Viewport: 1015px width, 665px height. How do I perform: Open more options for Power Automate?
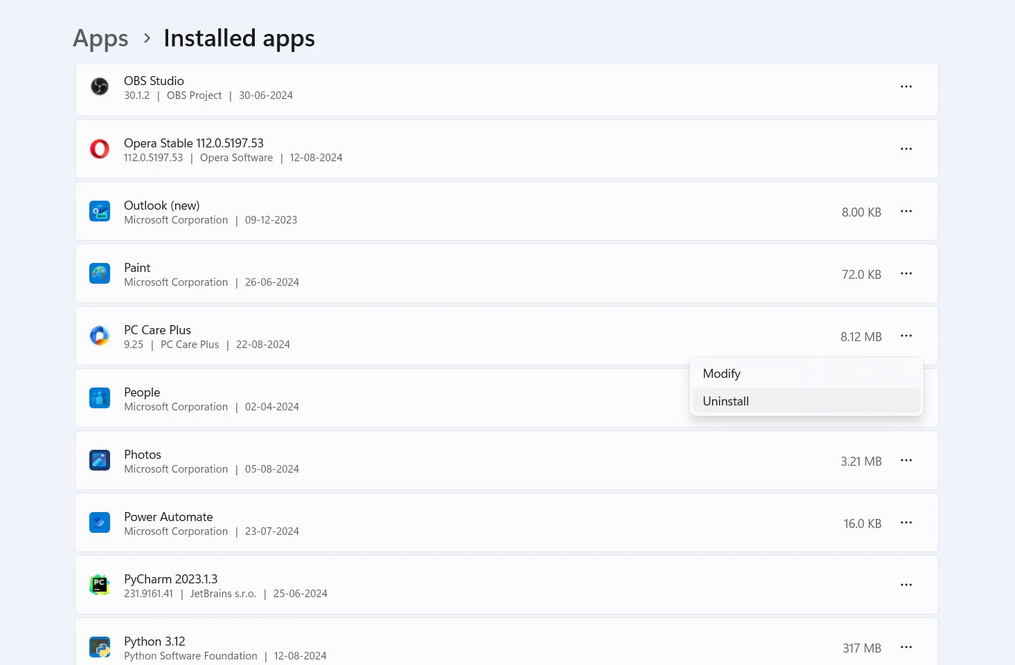click(x=906, y=522)
